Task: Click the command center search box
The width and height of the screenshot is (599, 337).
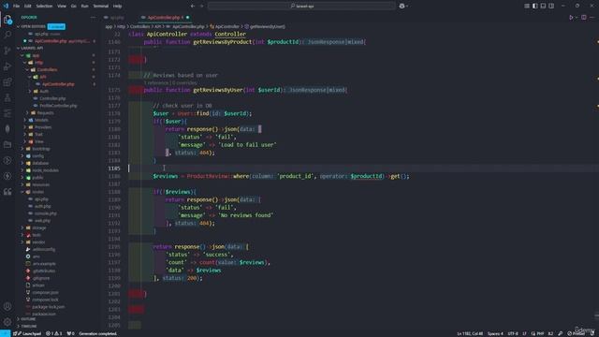Action: [x=301, y=7]
